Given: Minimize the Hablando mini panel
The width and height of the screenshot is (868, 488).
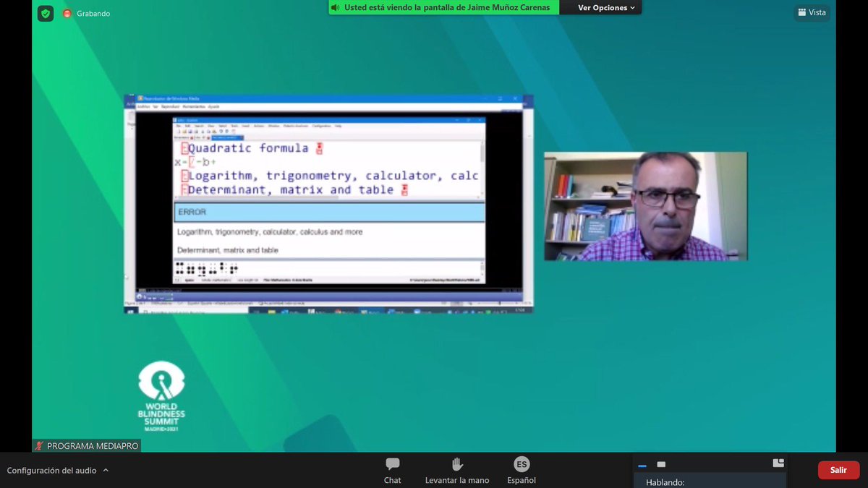Looking at the screenshot, I should click(642, 465).
